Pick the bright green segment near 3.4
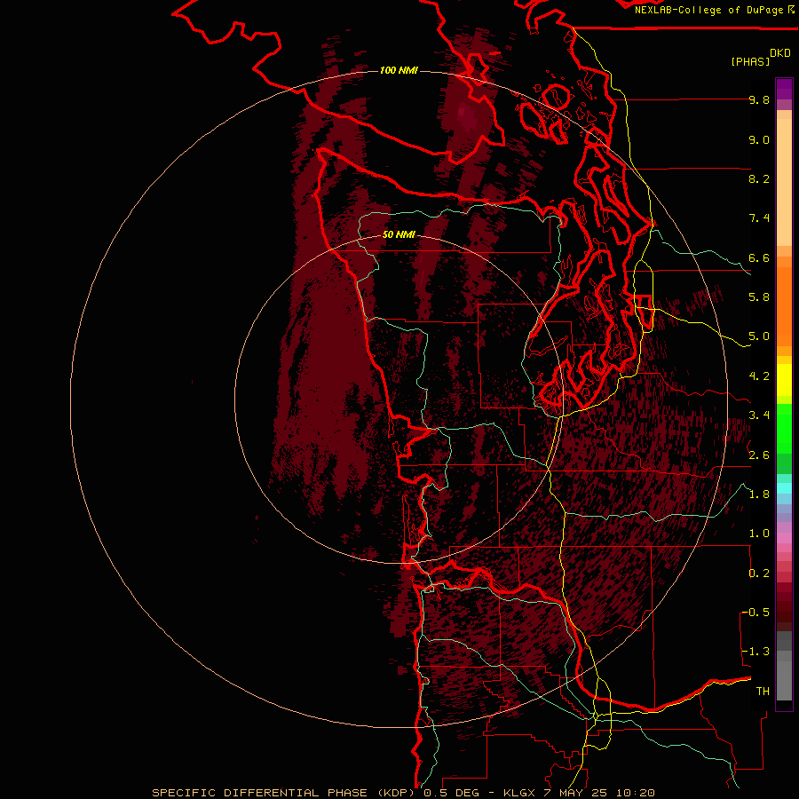 pos(784,430)
